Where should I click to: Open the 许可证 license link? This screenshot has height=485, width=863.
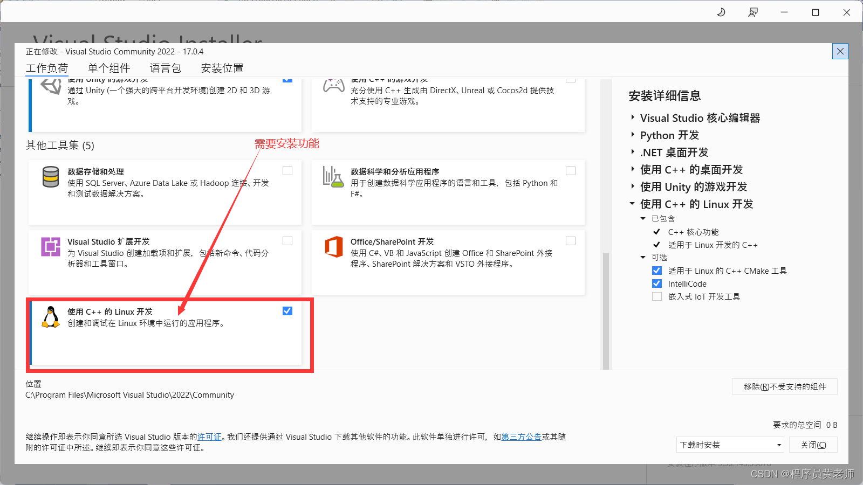(209, 437)
